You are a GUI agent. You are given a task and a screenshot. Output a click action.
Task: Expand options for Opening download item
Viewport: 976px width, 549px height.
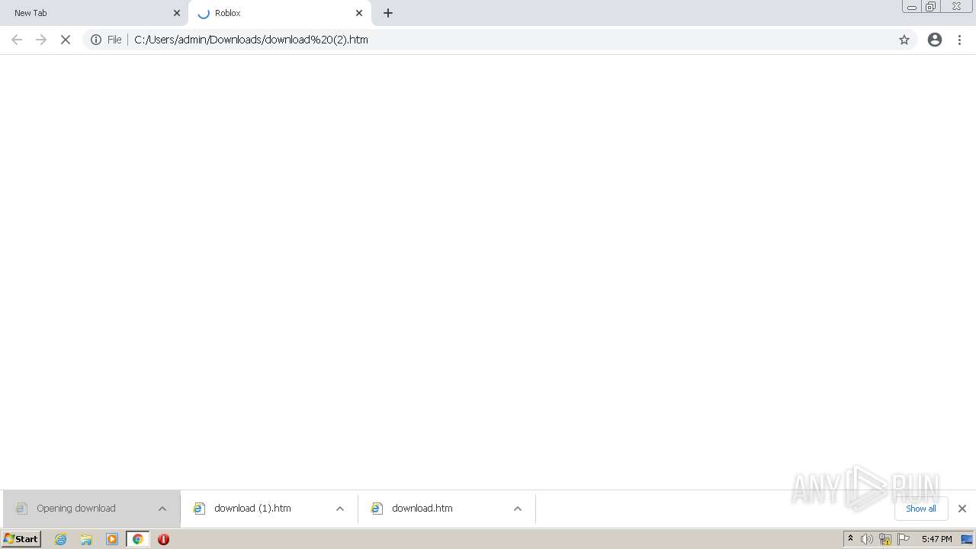(162, 509)
